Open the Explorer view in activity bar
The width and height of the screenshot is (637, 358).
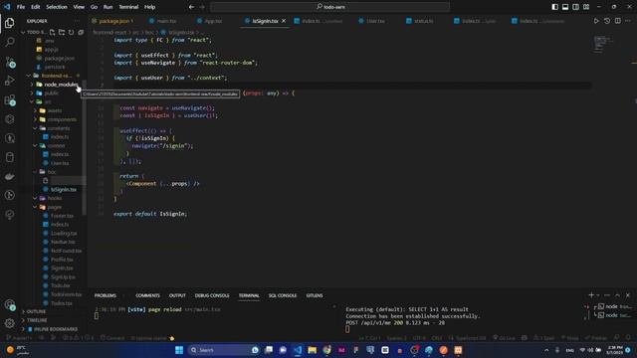9,23
